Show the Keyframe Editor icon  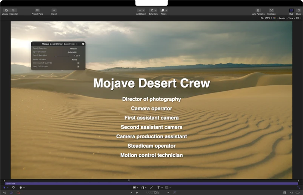click(298, 192)
